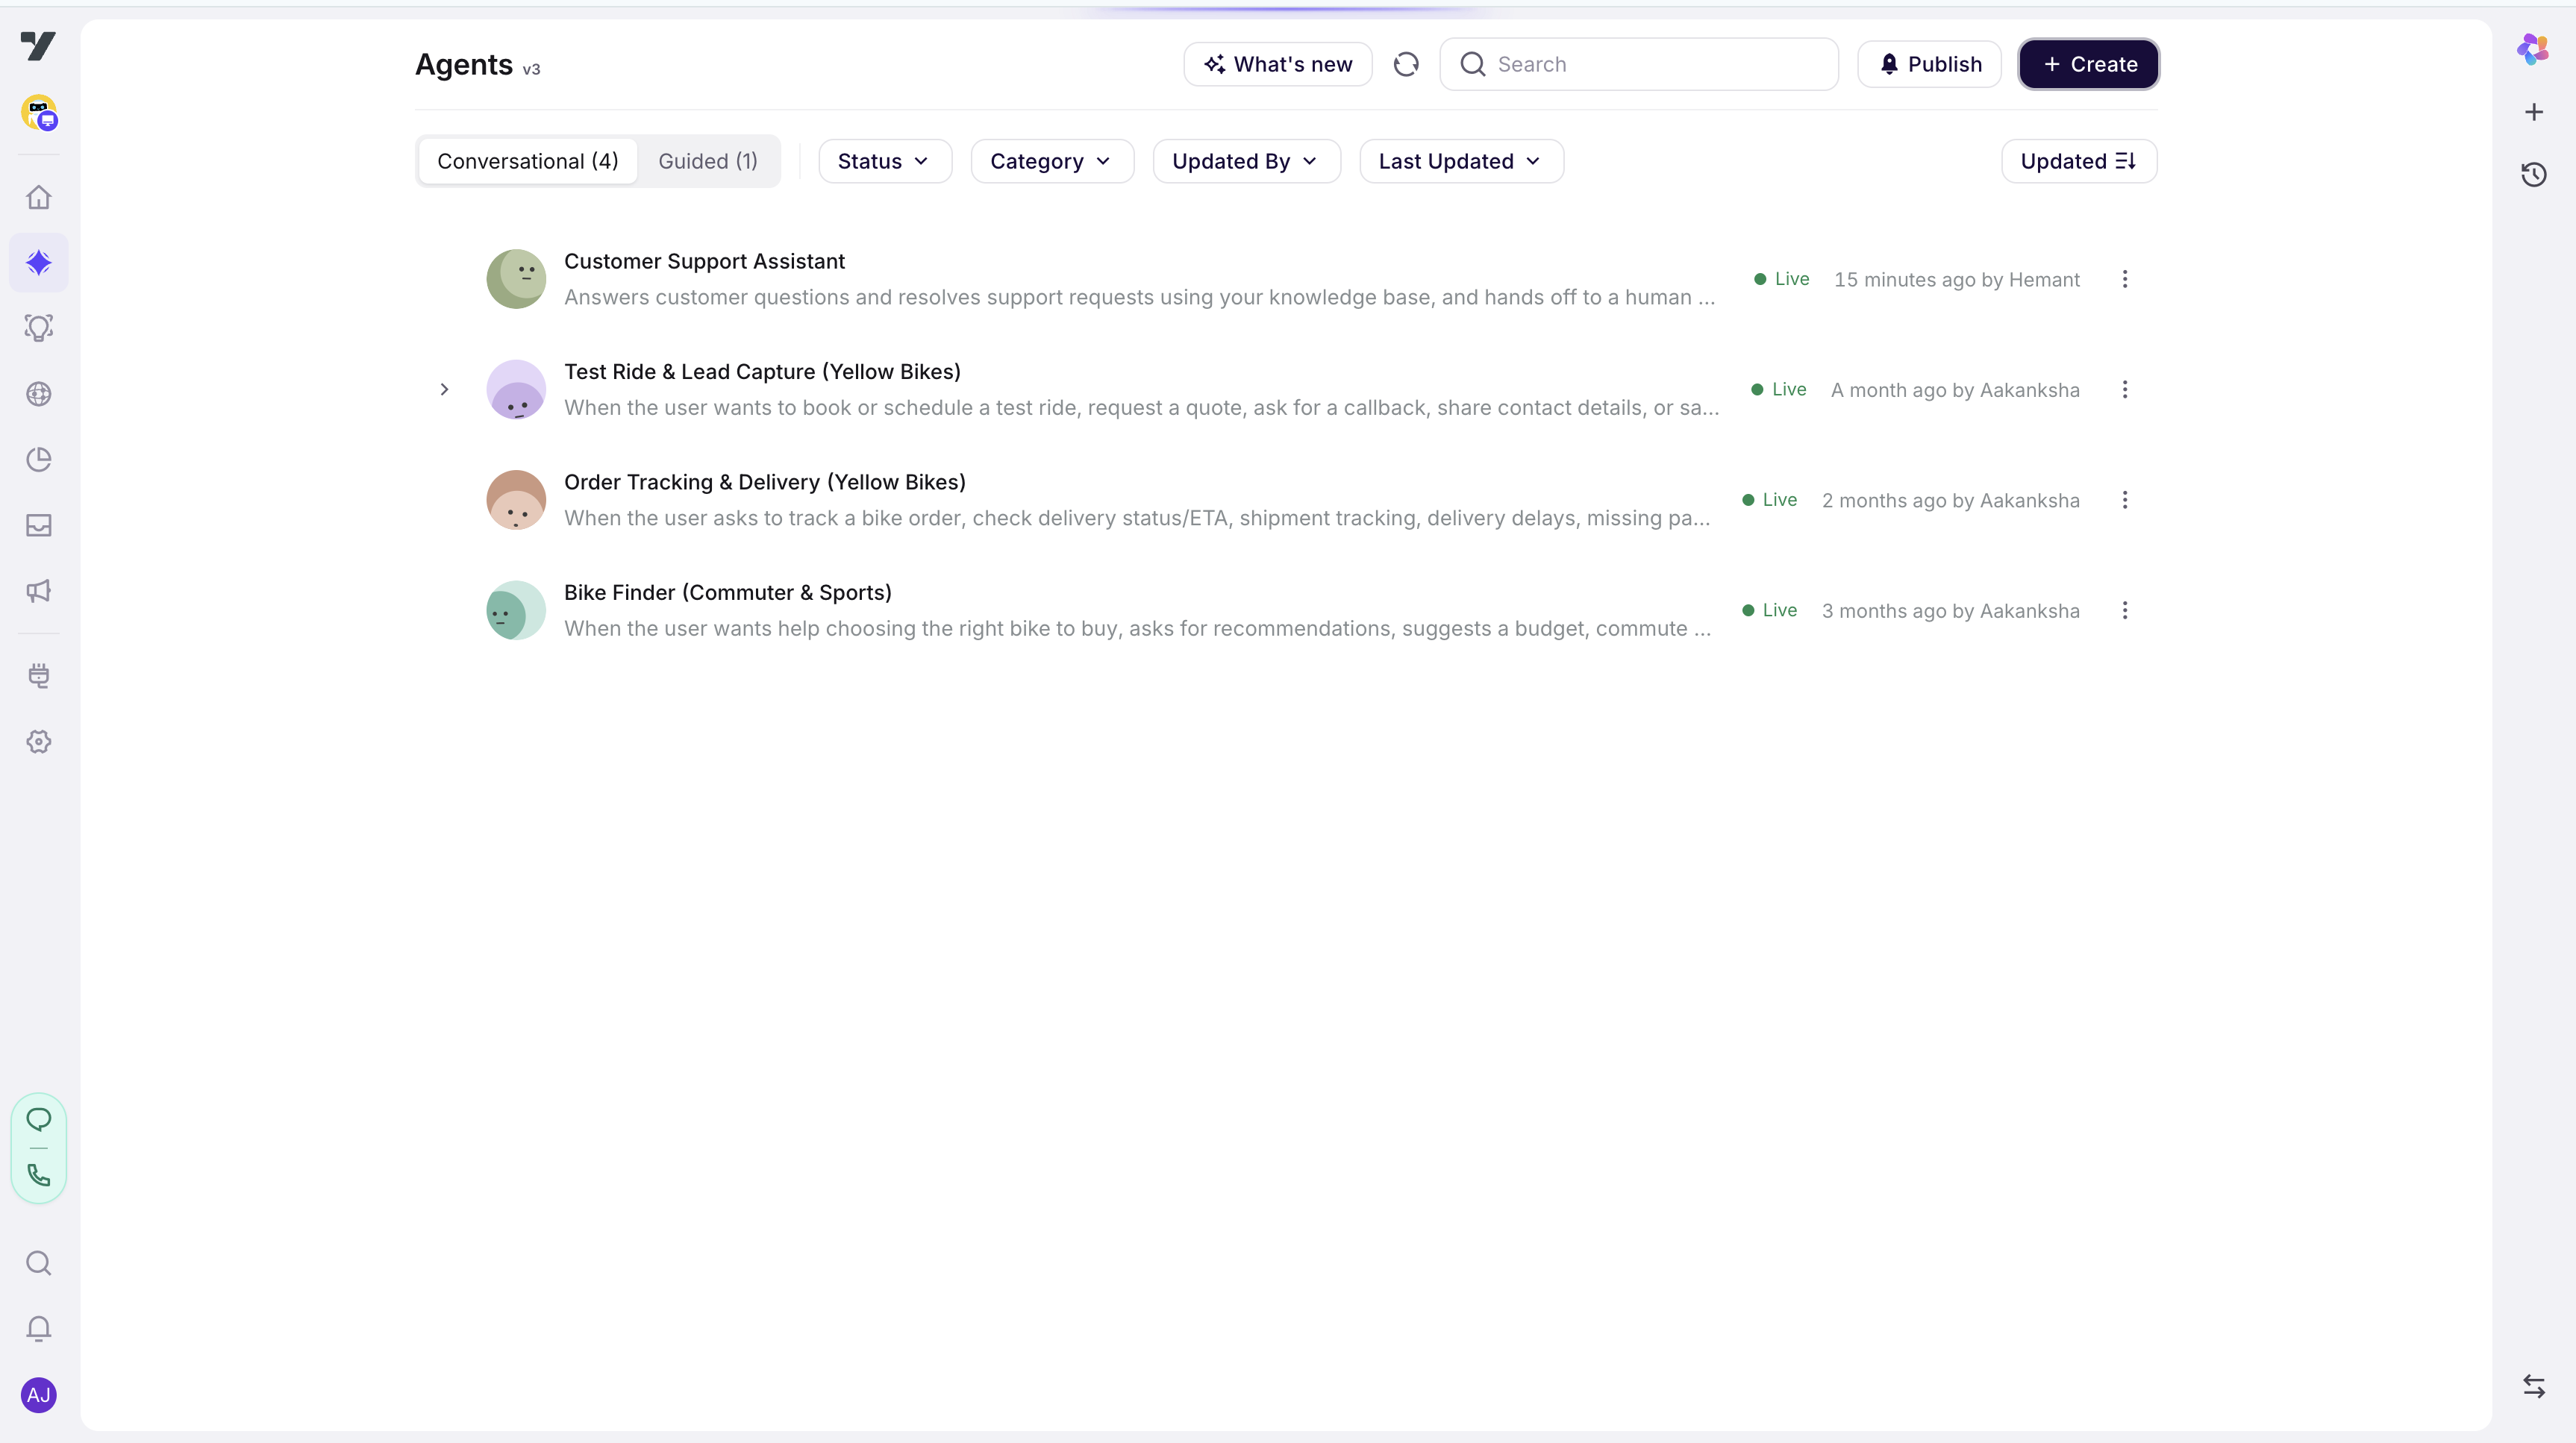
Task: Open the notifications bell icon
Action: [x=39, y=1329]
